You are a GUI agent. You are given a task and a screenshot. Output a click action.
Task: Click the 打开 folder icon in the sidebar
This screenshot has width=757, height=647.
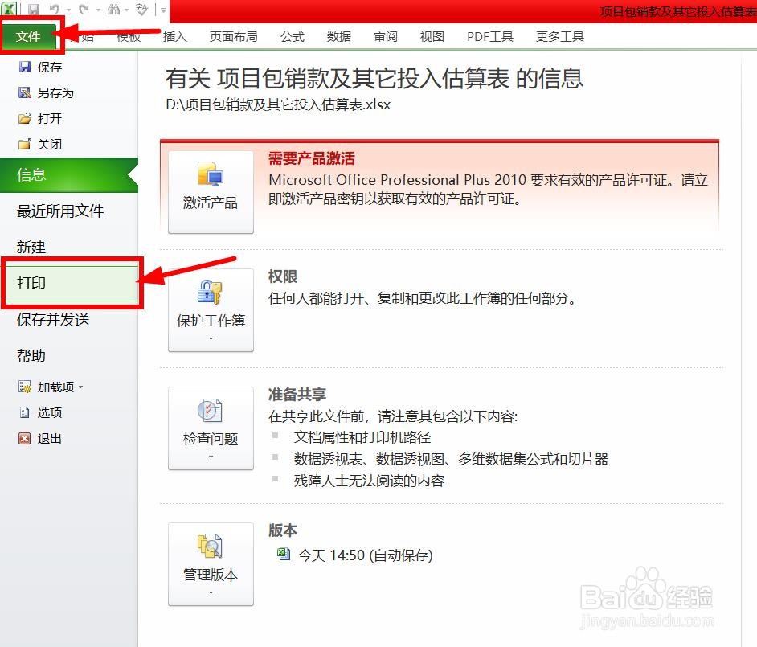coord(26,118)
